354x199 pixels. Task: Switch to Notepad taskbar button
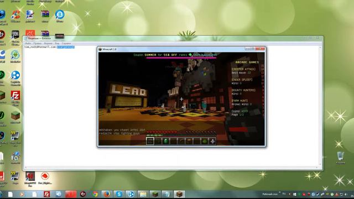click(x=167, y=194)
